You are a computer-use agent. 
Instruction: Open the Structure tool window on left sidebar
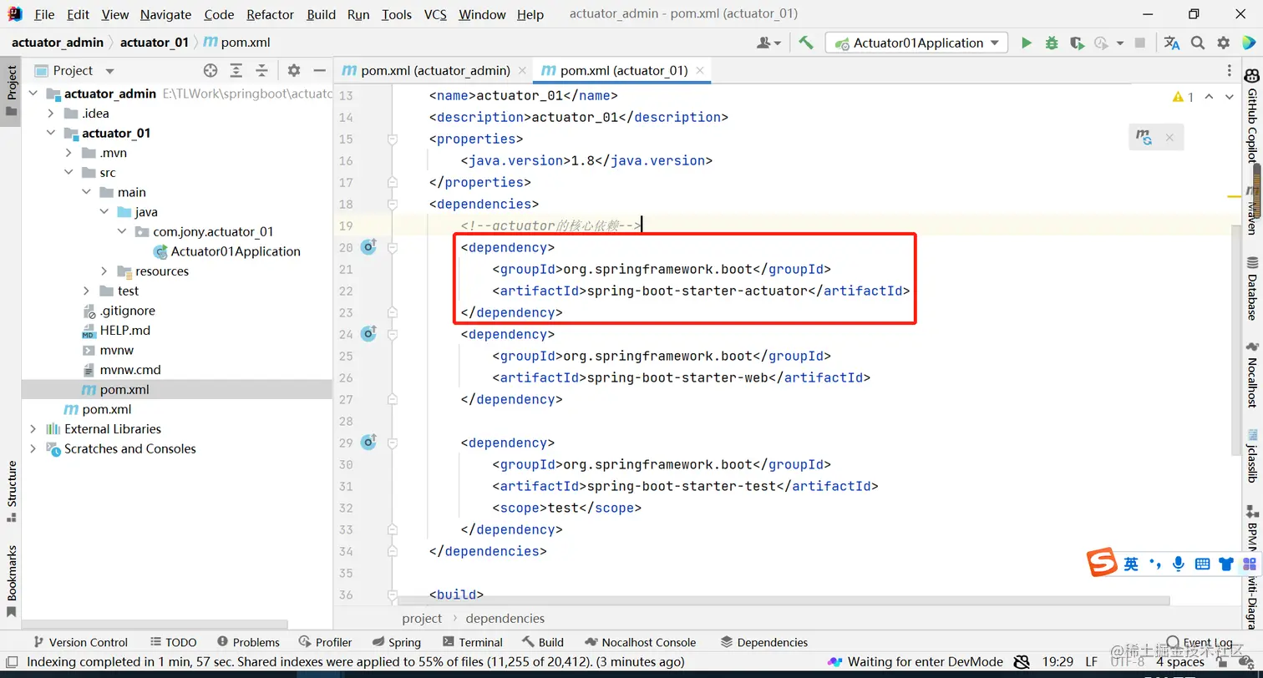point(12,491)
